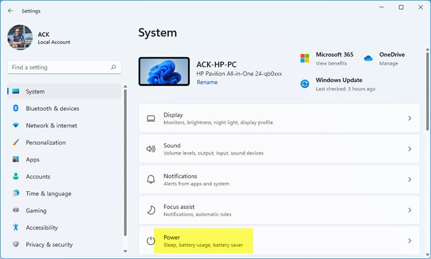Click the desktop wallpaper thumbnail of ACK-HP-PC

[x=164, y=71]
